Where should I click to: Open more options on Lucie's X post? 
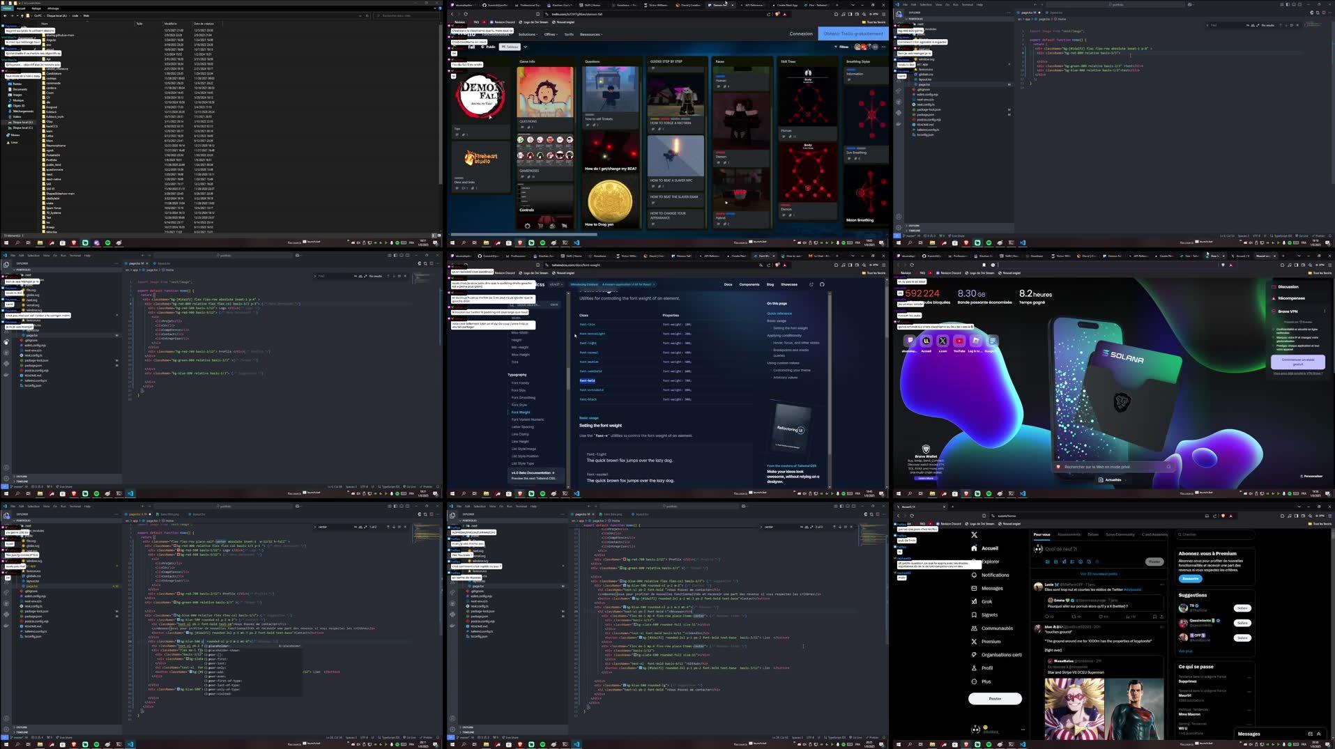pyautogui.click(x=1161, y=585)
